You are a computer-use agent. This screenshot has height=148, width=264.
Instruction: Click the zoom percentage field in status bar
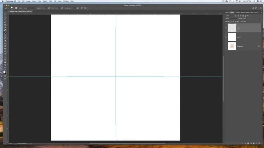click(x=10, y=144)
